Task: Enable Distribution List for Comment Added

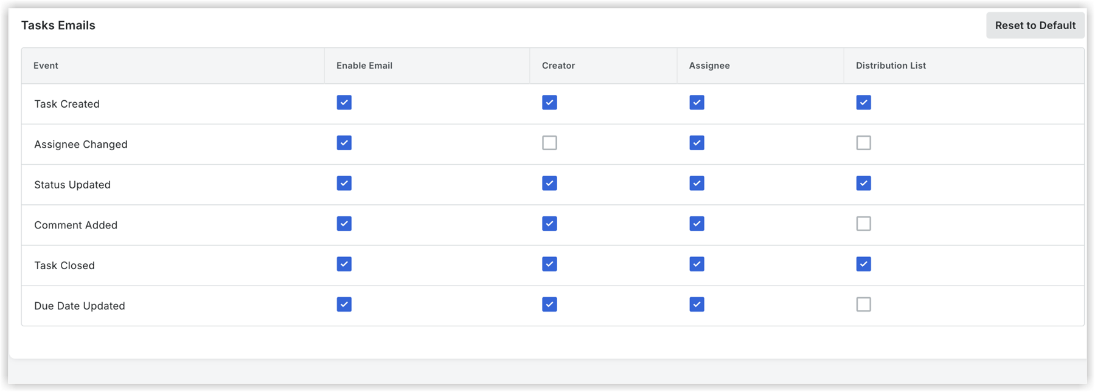Action: coord(863,224)
